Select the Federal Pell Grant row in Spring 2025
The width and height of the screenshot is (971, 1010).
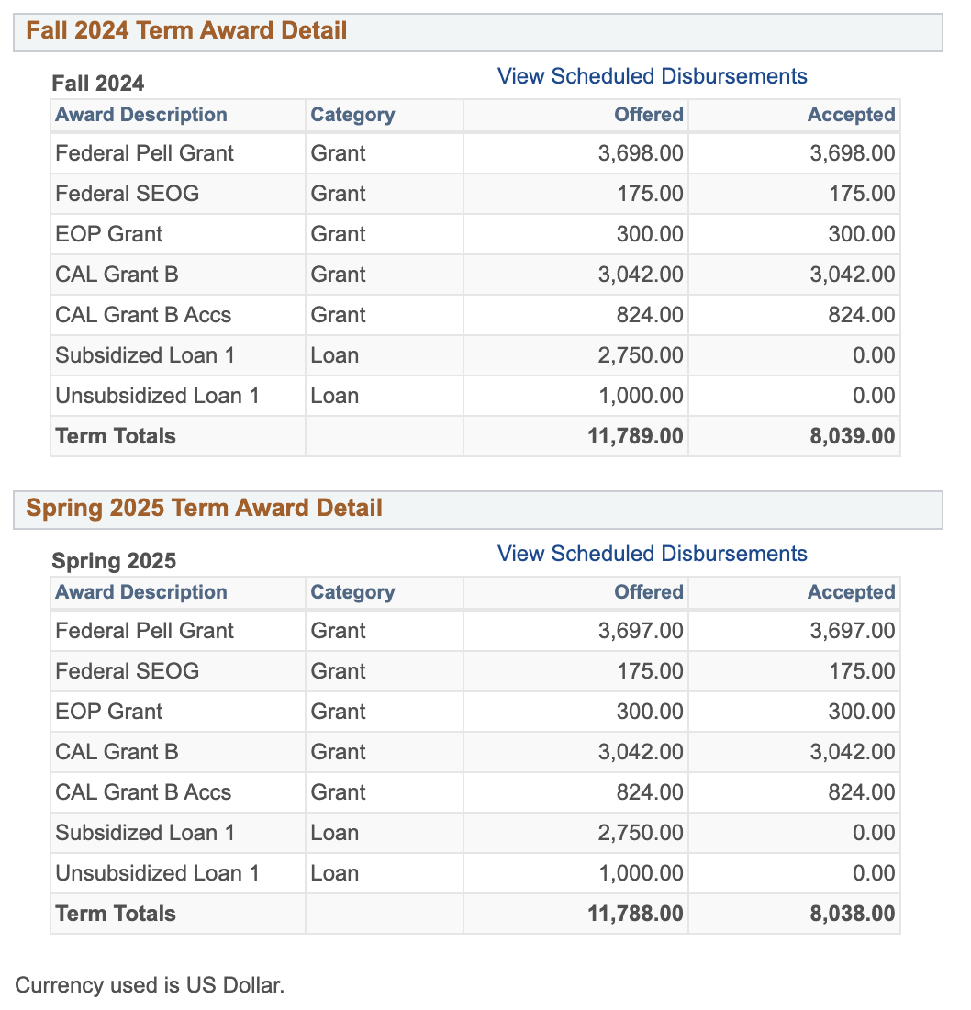[144, 631]
